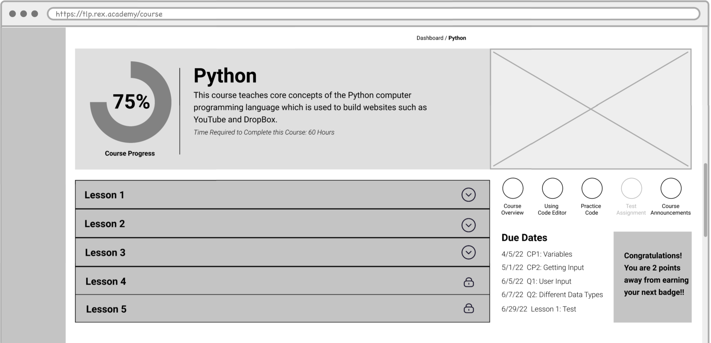The width and height of the screenshot is (711, 343).
Task: Click the greyed-out Test Assignment icon
Action: 631,188
